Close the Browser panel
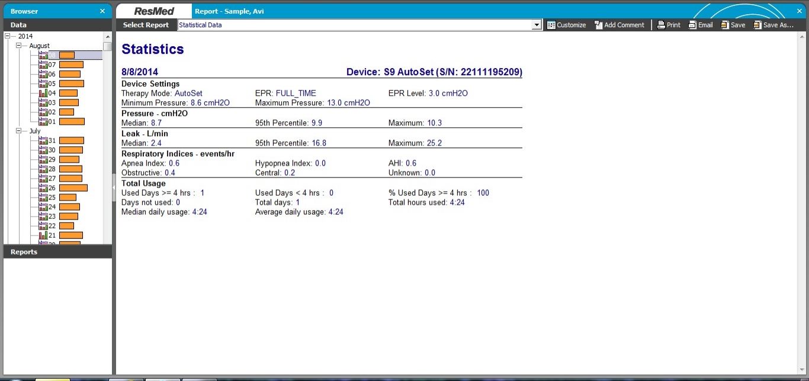 coord(102,11)
